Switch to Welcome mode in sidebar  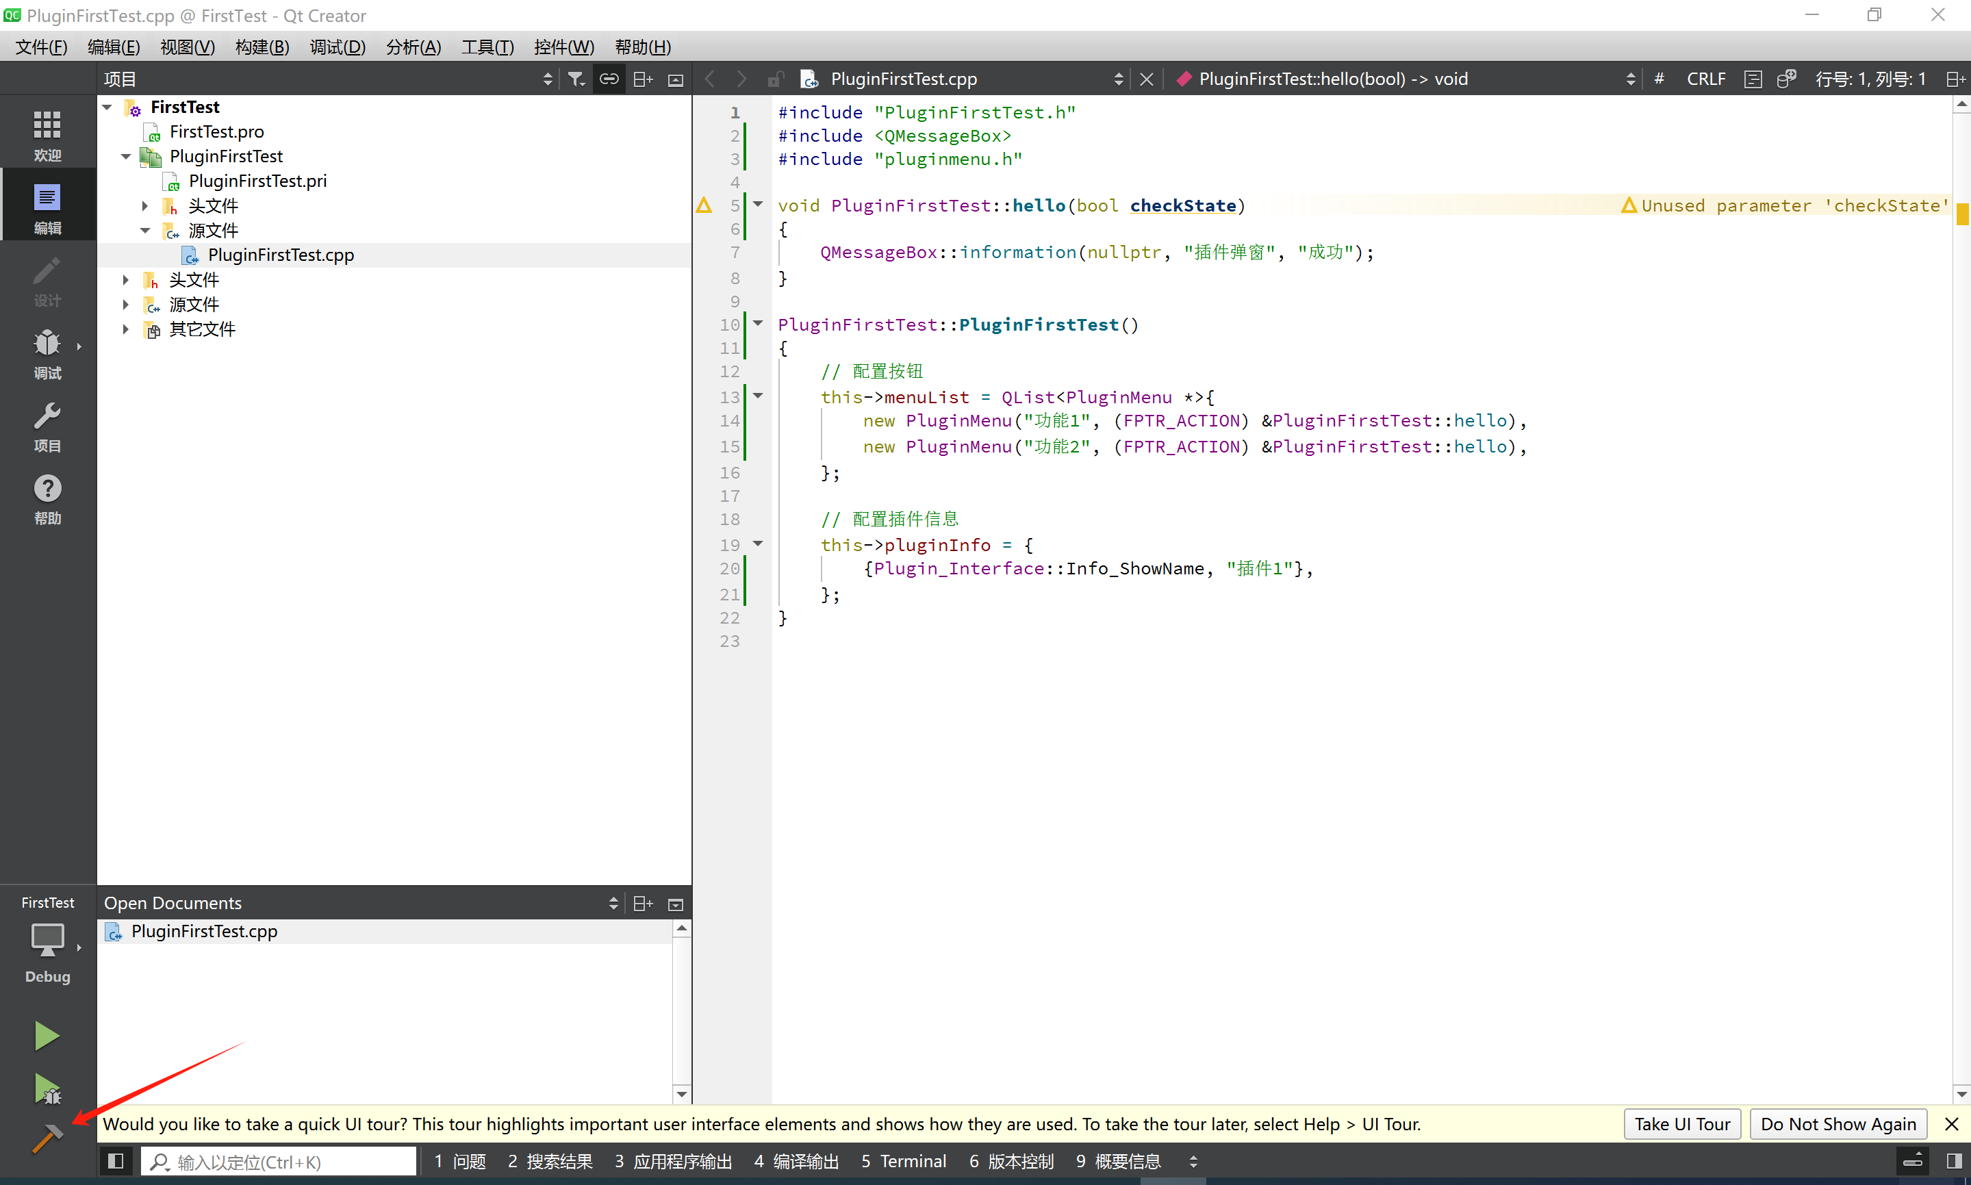click(x=47, y=135)
